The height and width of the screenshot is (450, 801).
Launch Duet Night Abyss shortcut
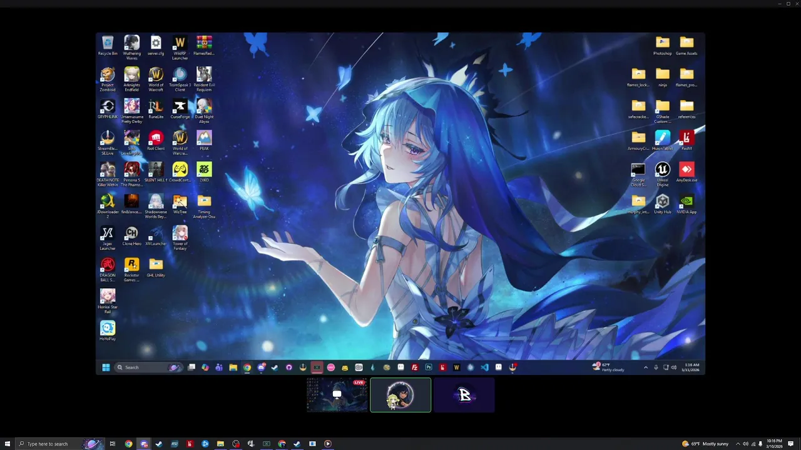(x=204, y=111)
